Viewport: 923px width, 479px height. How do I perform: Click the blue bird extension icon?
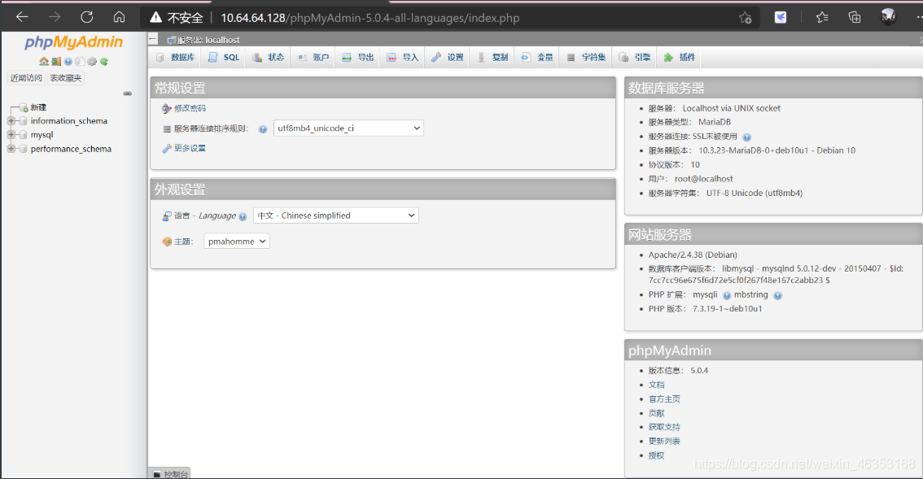coord(781,17)
